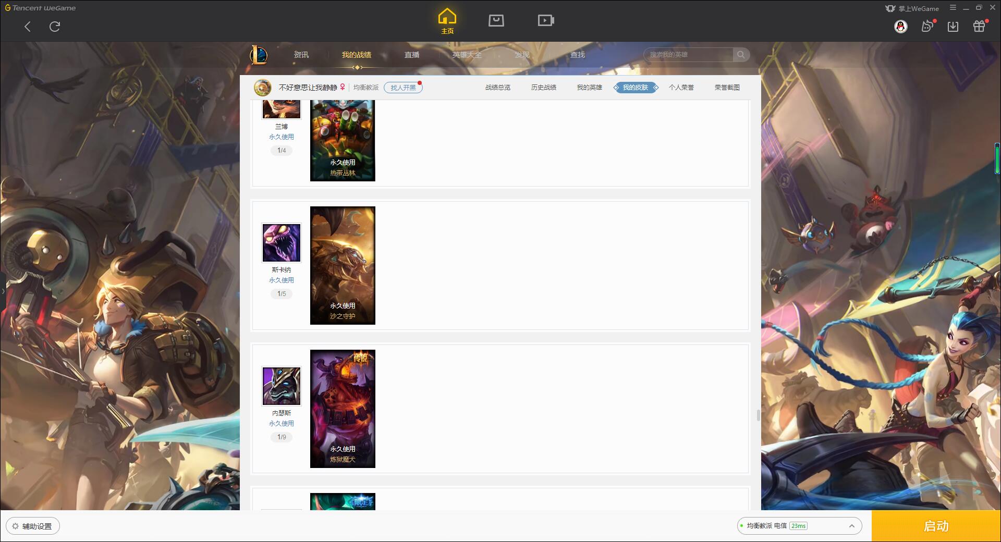The image size is (1001, 542).
Task: Open the download manager icon
Action: pyautogui.click(x=953, y=27)
